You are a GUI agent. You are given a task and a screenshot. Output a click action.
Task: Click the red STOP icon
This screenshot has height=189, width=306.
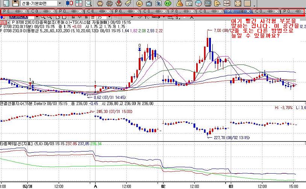(x=109, y=3)
